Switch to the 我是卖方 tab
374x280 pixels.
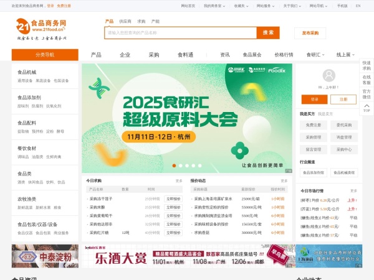point(325,114)
